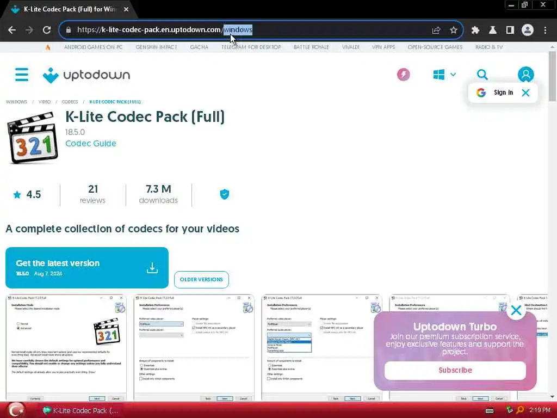The image size is (557, 418).
Task: Click the Uptodown logo
Action: click(x=86, y=75)
